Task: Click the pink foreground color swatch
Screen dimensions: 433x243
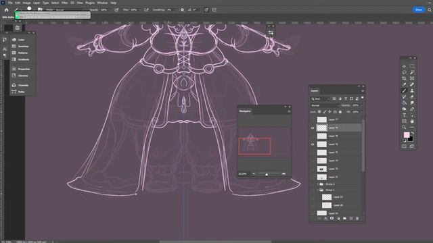Action: tap(406, 135)
